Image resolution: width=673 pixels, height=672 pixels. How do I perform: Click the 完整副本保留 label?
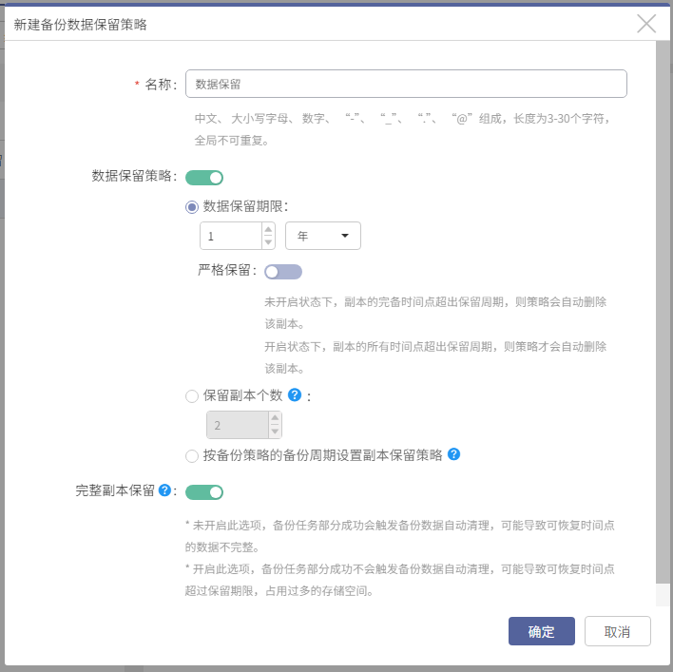115,490
